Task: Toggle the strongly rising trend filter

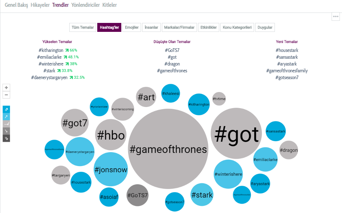Action: point(6,110)
